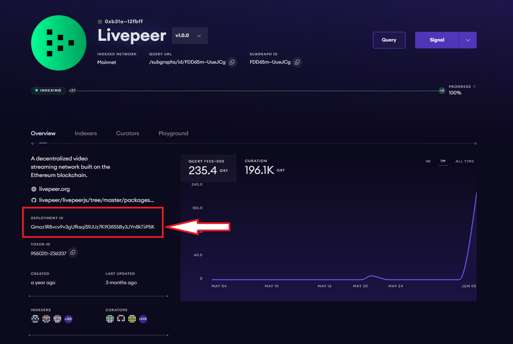Screen dimensions: 513x344
Task: Copy the subgraph ID via copy icon
Action: click(x=297, y=62)
